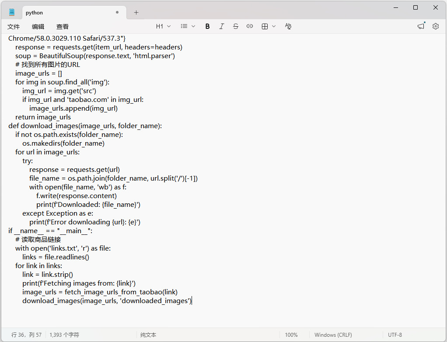
Task: Click the 'for url in image_urls:' line
Action: coord(48,152)
